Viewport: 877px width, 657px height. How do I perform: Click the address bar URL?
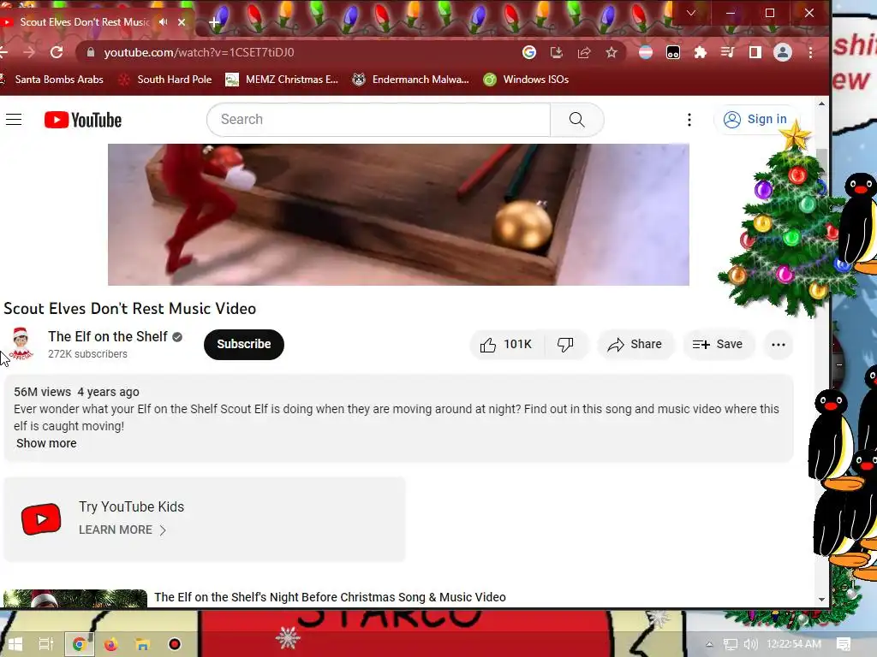[199, 52]
